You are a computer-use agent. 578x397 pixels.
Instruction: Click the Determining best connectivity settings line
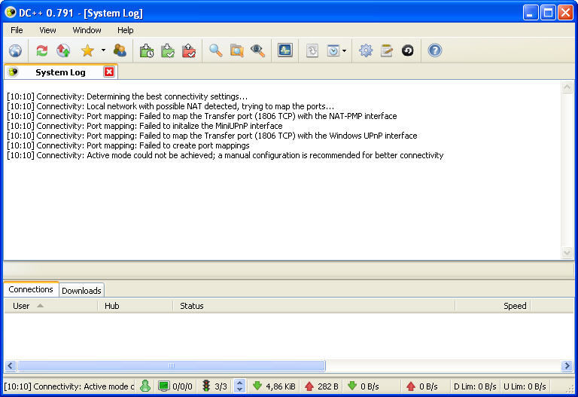[127, 96]
